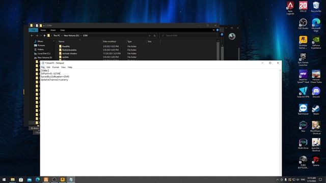Viewport: 326px width, 183px height.
Task: Open Pictures in the navigation pane
Action: [x=41, y=45]
